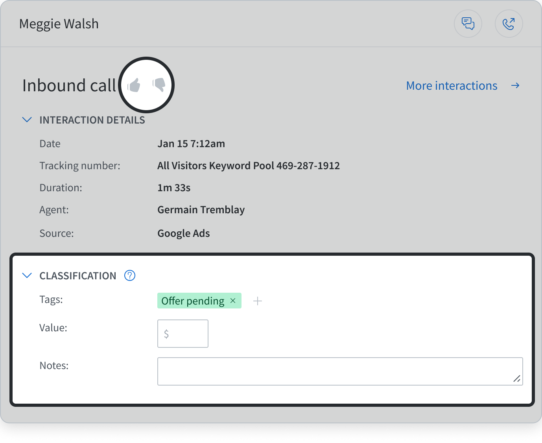Click the arrow icon beside More interactions

515,85
